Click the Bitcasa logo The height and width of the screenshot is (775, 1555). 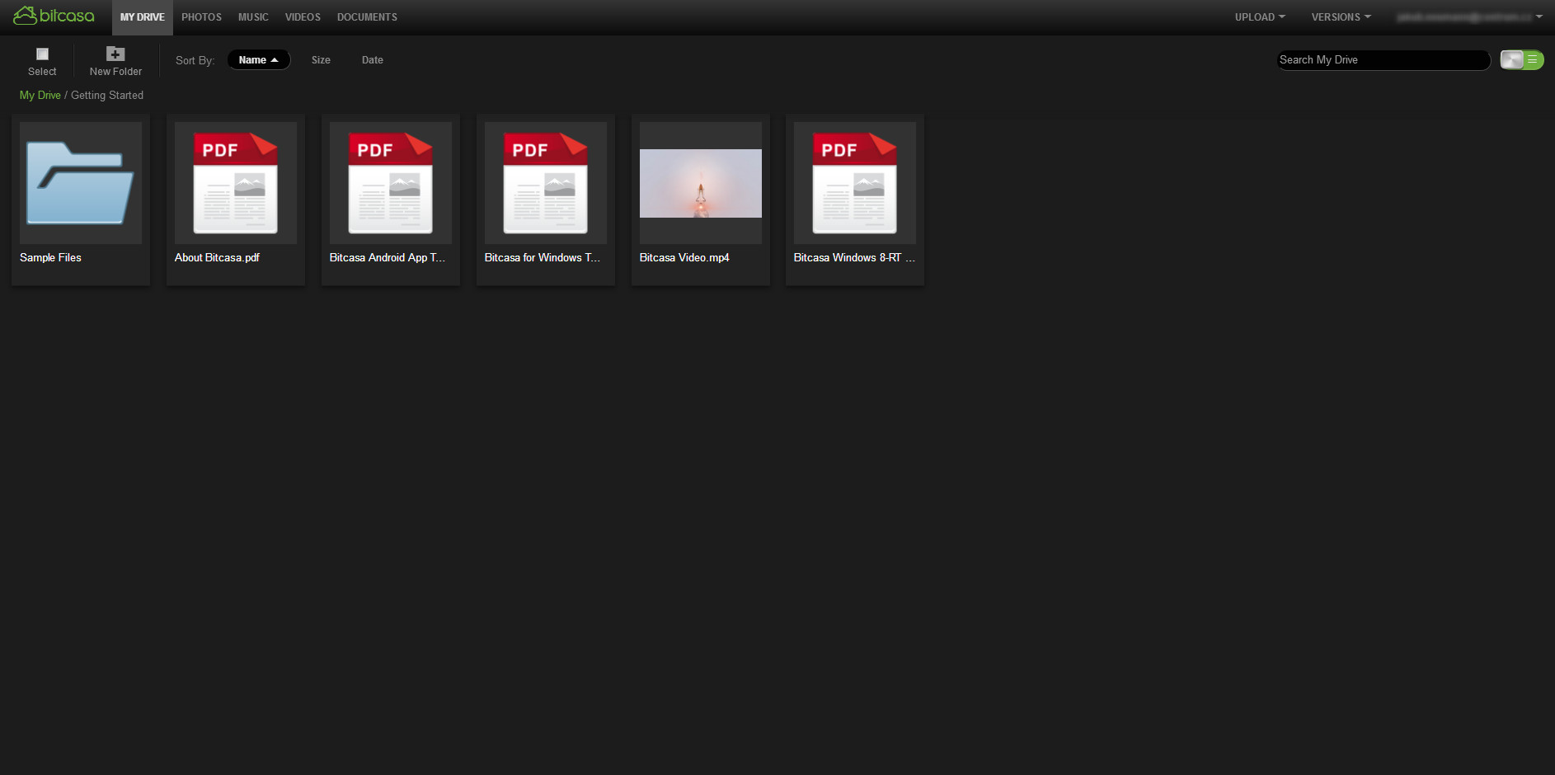(x=54, y=16)
